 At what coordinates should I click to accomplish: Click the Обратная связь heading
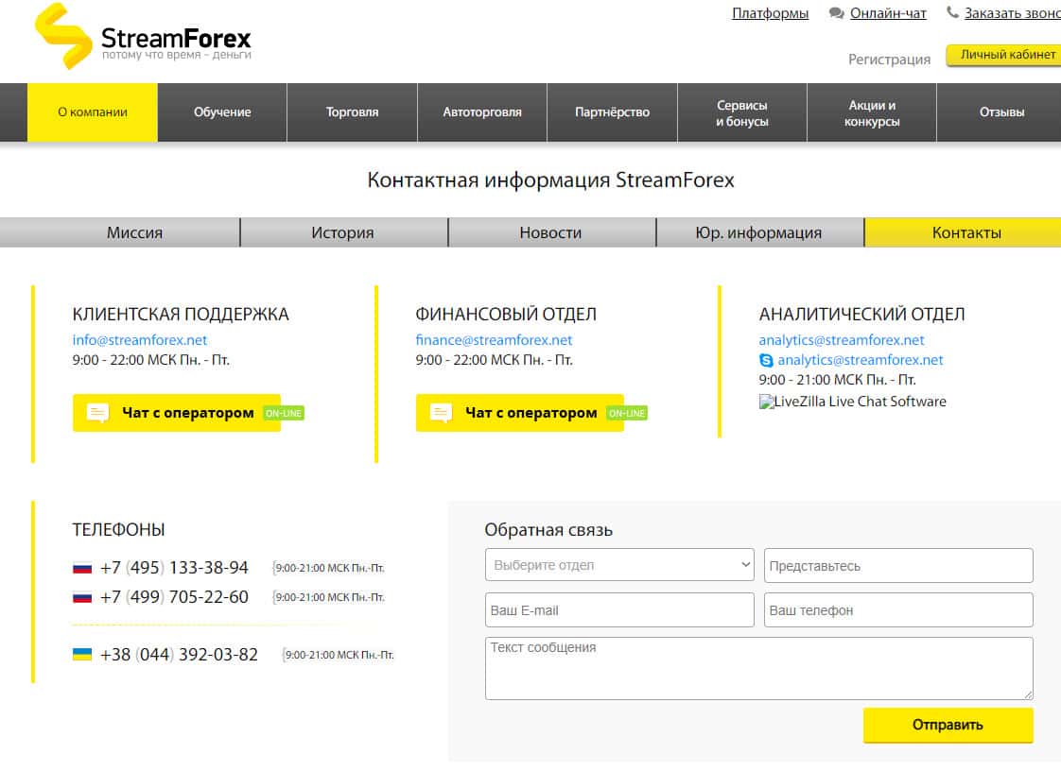pos(548,529)
